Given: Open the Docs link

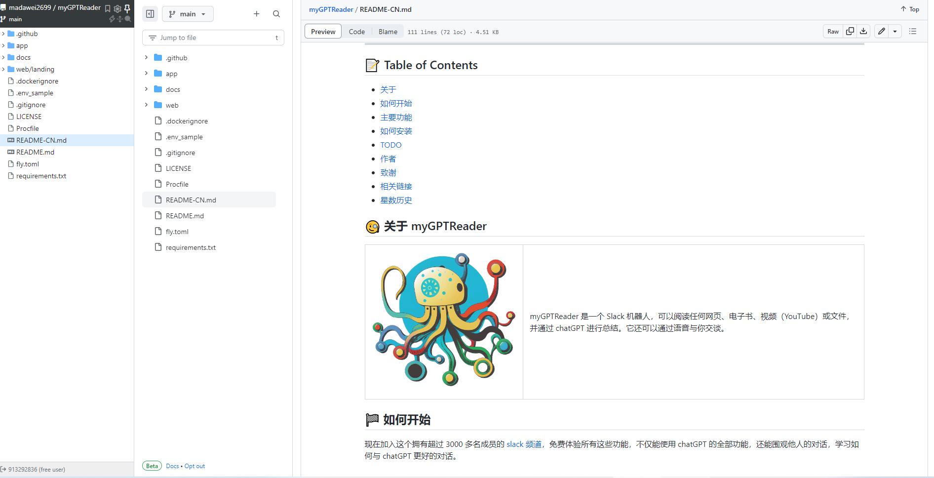Looking at the screenshot, I should (172, 466).
